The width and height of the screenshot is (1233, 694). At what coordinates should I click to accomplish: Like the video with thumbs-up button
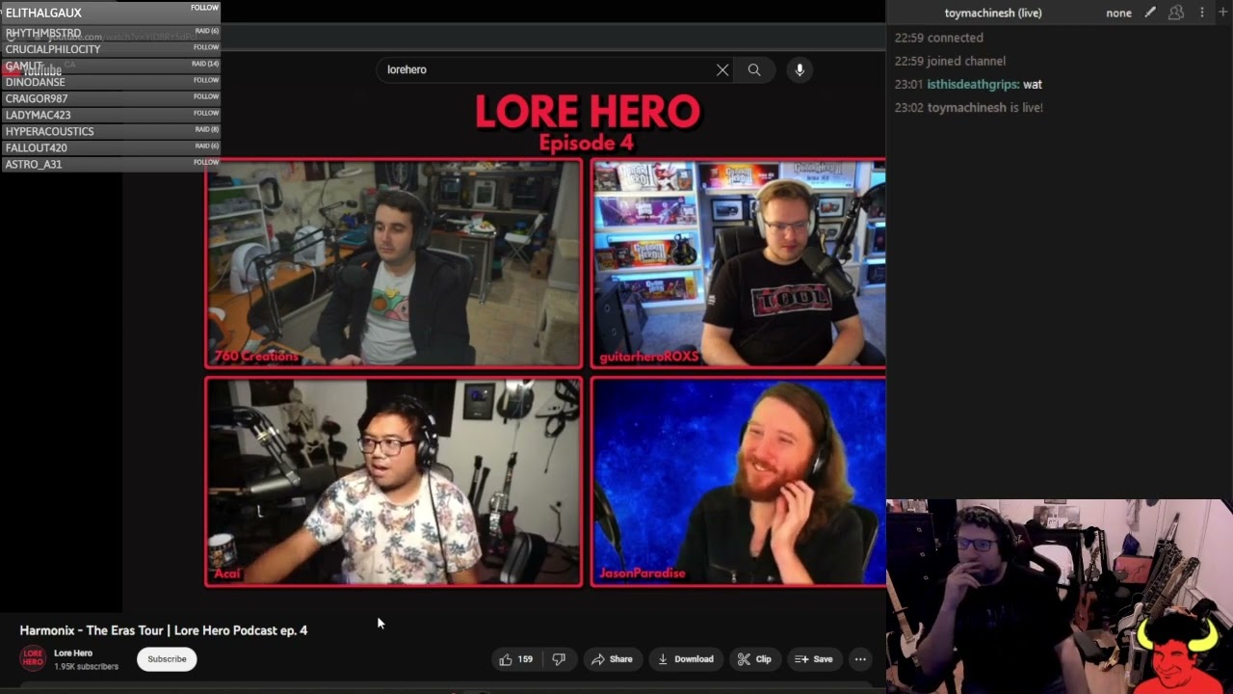516,659
